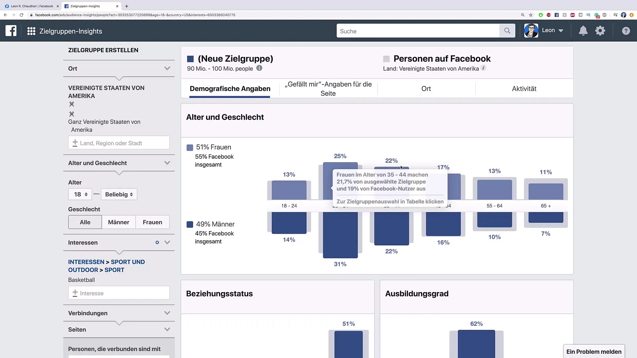Remove Ganz Vereinigte Staaten von Amerika entry

72,114
